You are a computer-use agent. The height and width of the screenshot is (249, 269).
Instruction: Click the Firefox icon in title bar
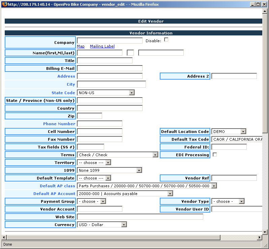pyautogui.click(x=4, y=4)
